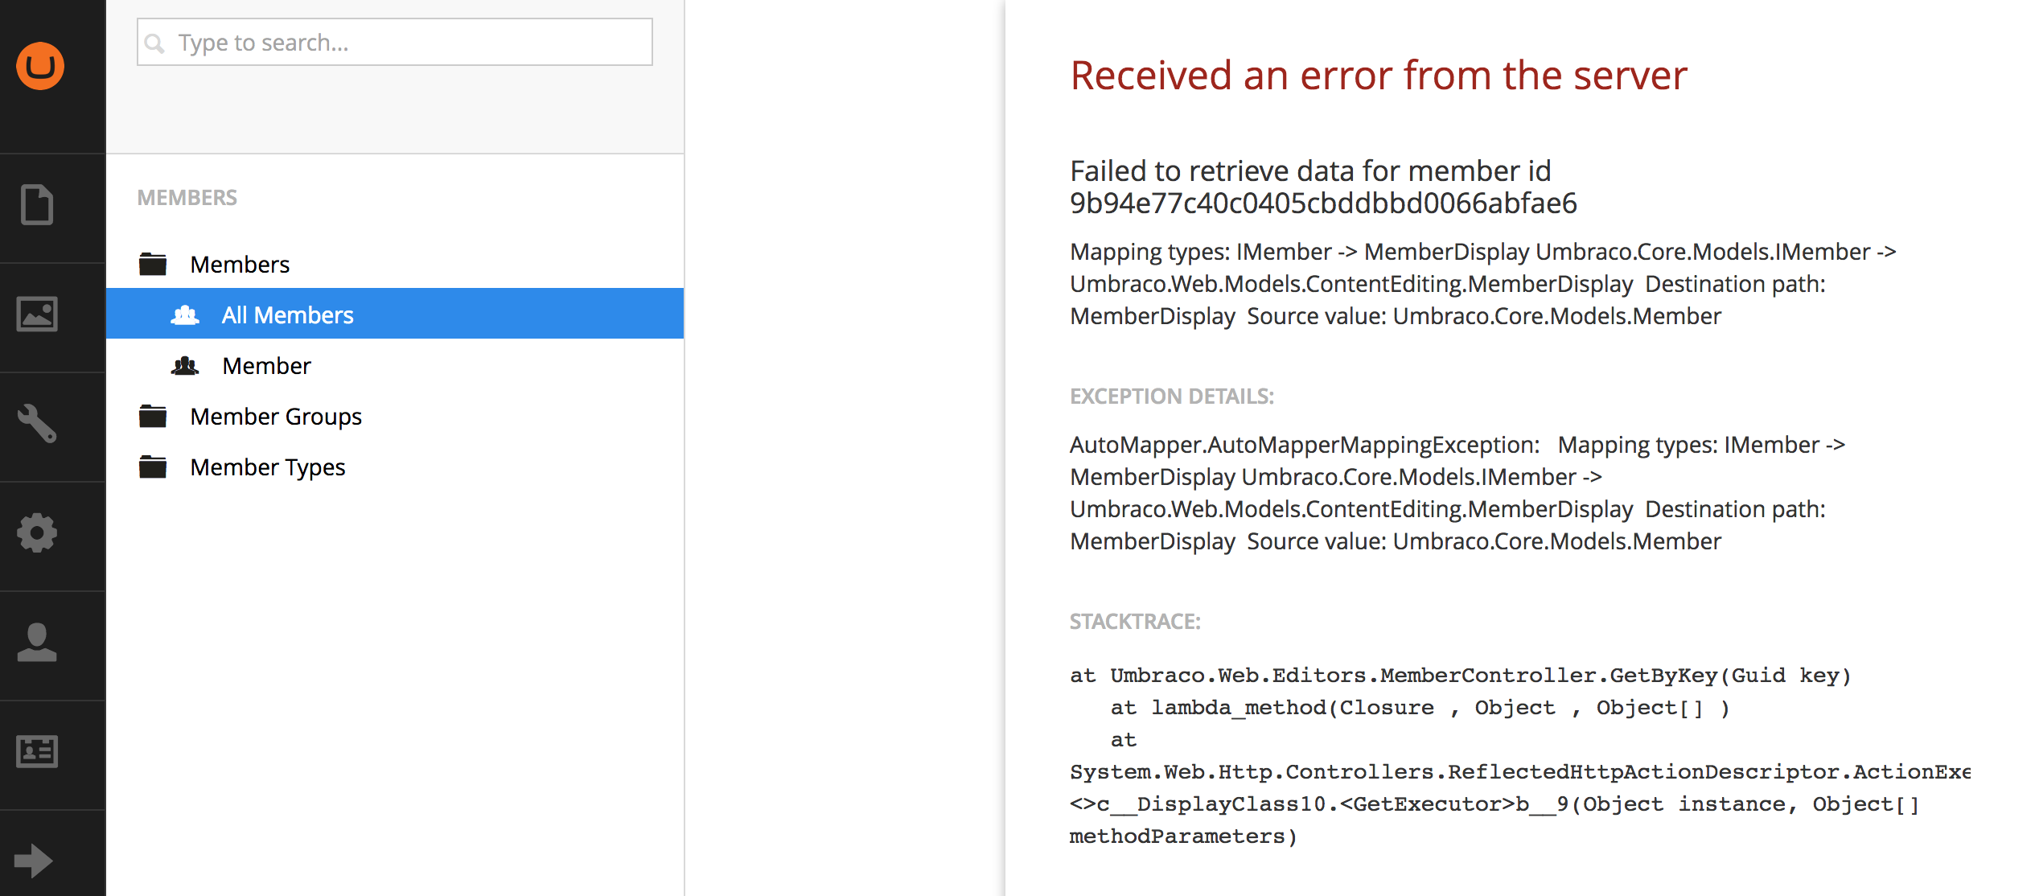Open the Member Groups folder
Image resolution: width=2035 pixels, height=896 pixels.
click(276, 417)
